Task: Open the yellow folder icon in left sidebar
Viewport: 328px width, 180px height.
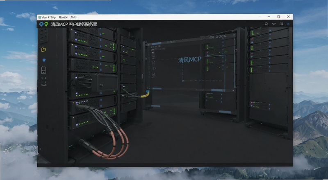Action: pyautogui.click(x=43, y=49)
